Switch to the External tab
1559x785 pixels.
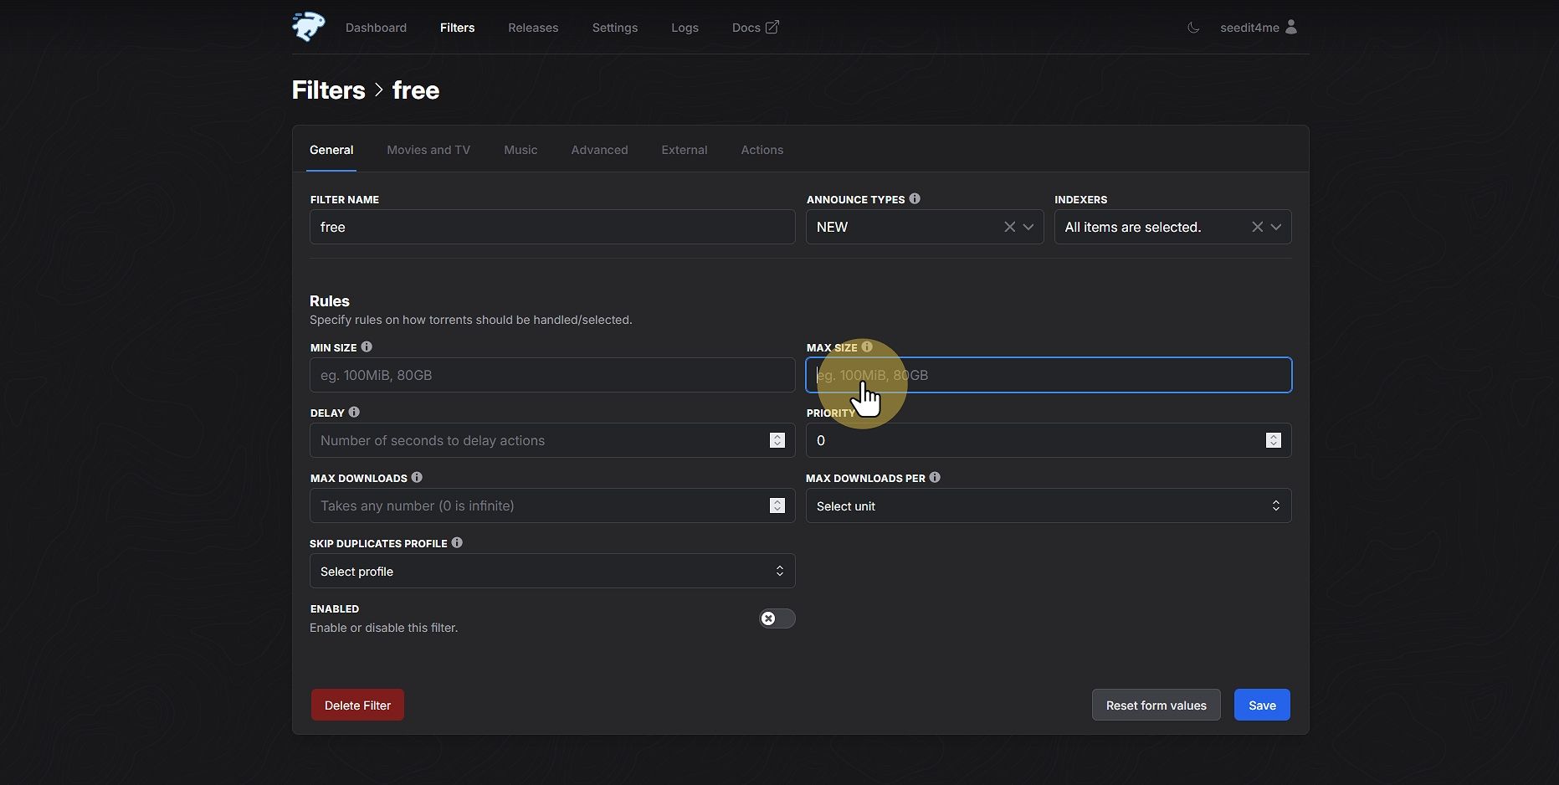click(x=685, y=150)
